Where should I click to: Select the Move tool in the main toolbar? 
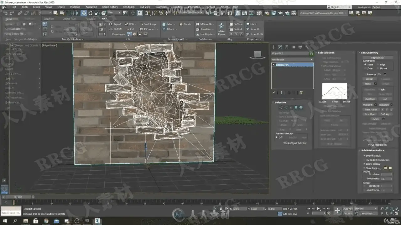coord(84,13)
